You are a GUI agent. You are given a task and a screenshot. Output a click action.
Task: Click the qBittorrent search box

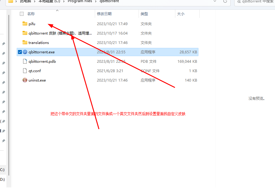coord(255,2)
